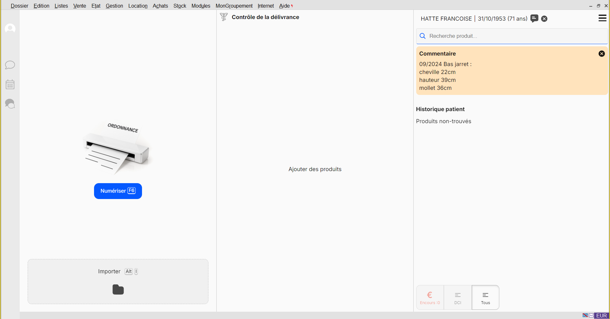Open the Vente menu
Screen dimensions: 610x319
[x=79, y=6]
